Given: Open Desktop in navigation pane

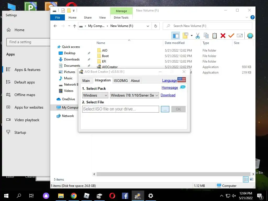Looking at the screenshot, I should (x=70, y=53).
